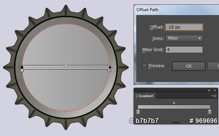Viewport: 219px width, 136px height.
Task: Click the left color stop on annotator
Action: point(22,70)
